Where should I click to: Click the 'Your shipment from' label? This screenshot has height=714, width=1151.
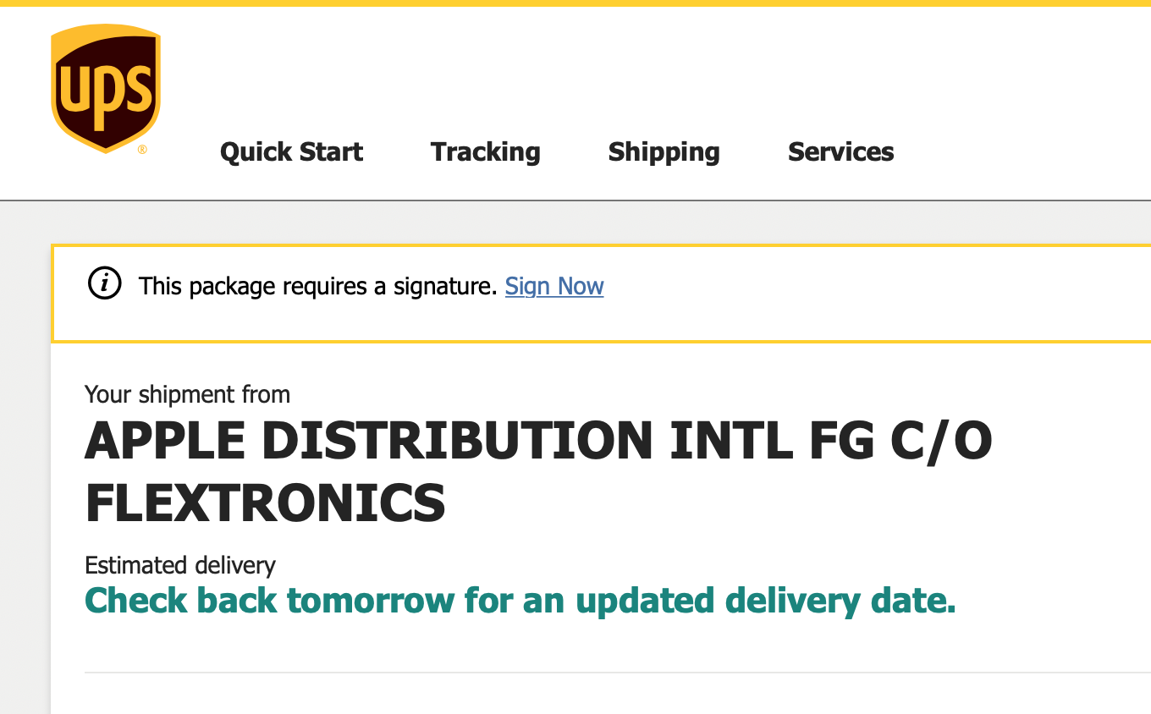(x=187, y=394)
